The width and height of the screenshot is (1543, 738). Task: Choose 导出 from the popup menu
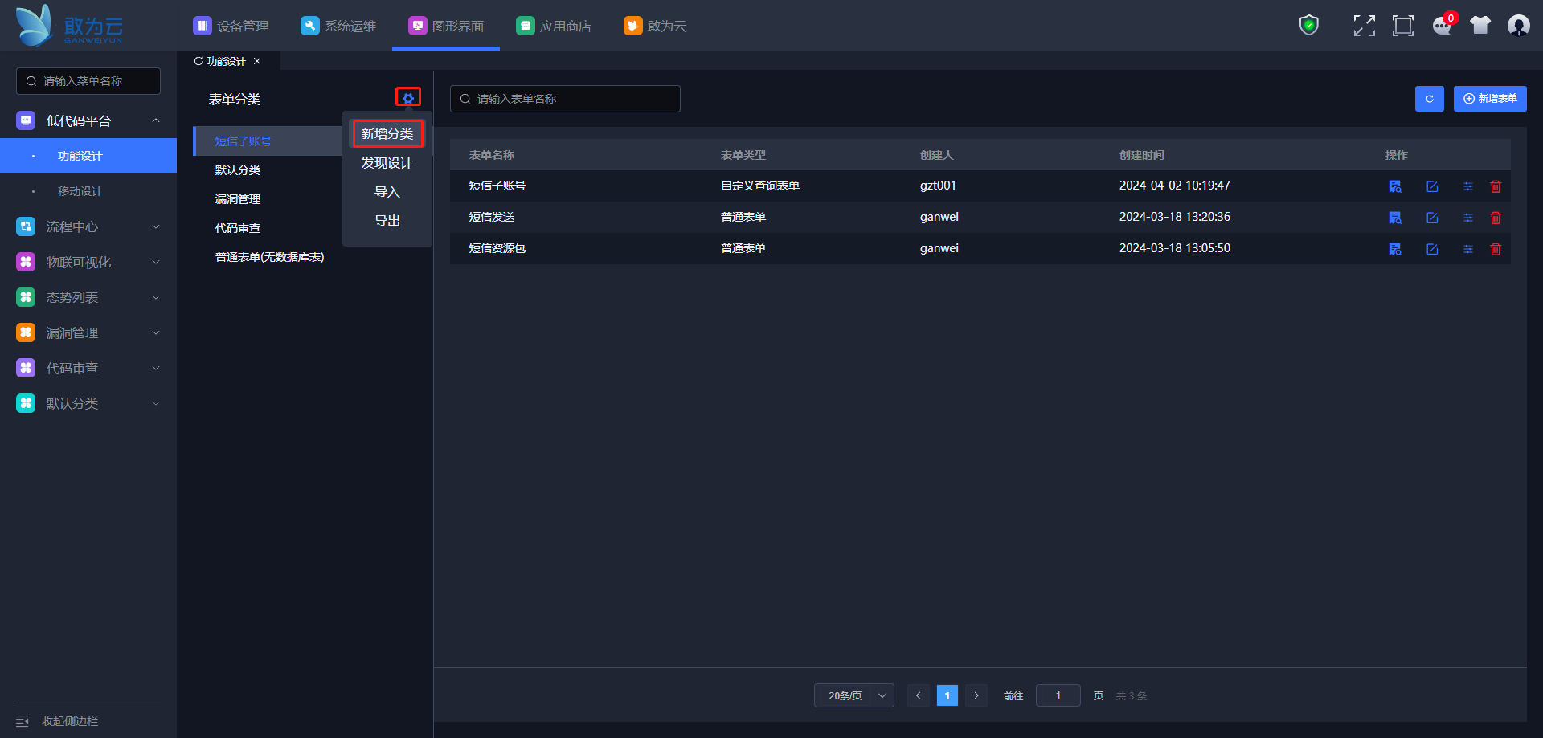387,221
